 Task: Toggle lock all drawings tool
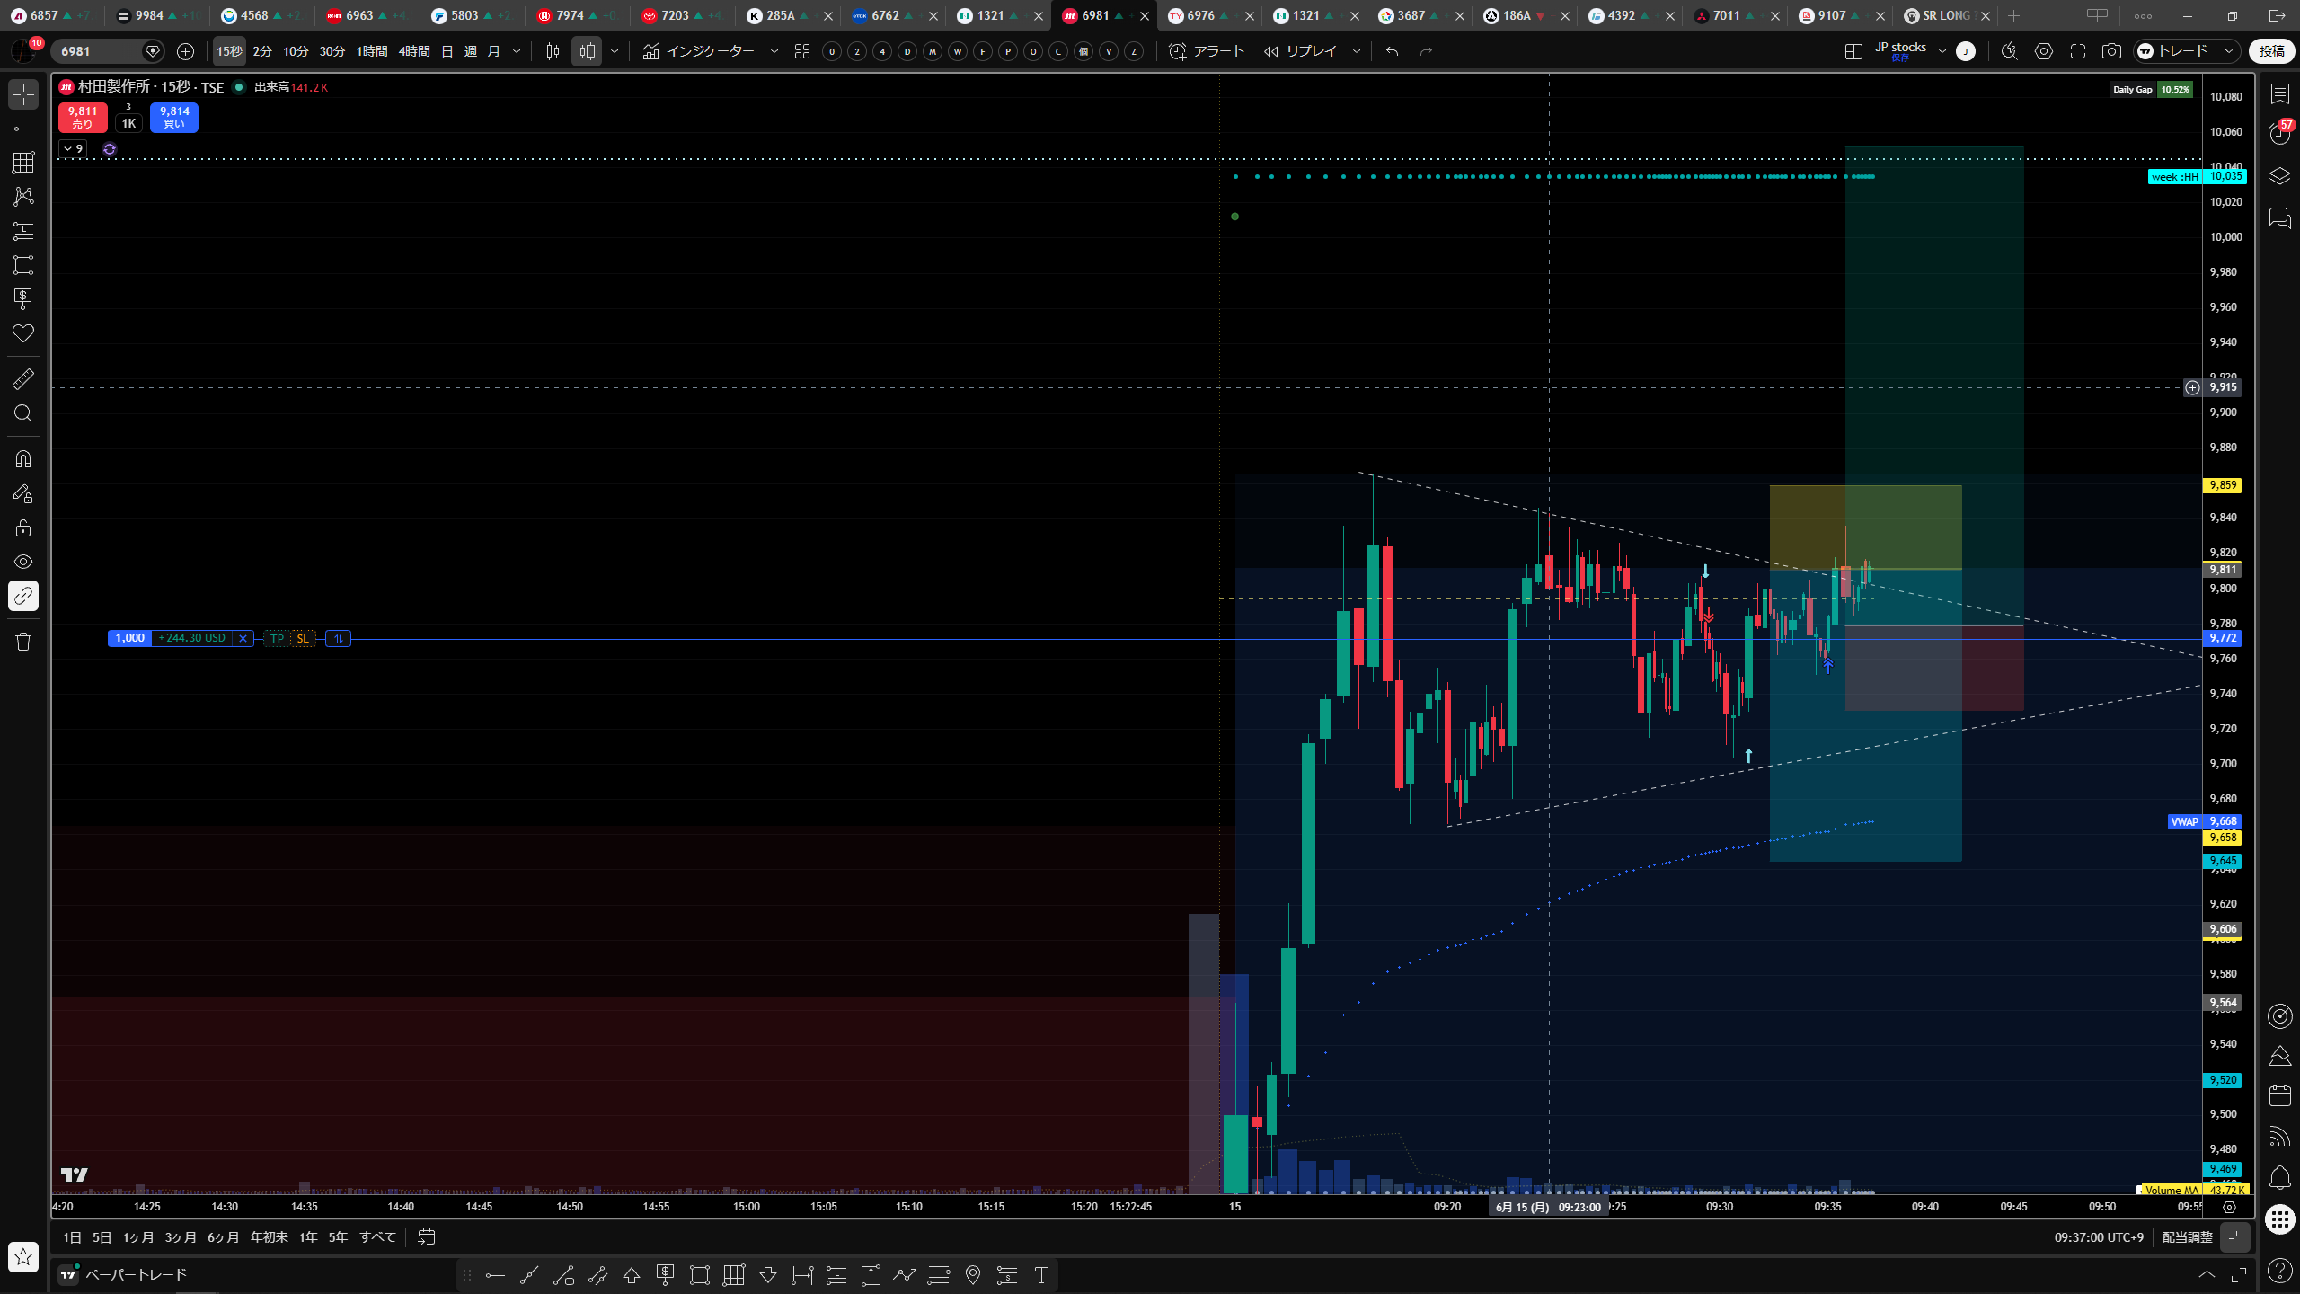tap(23, 527)
